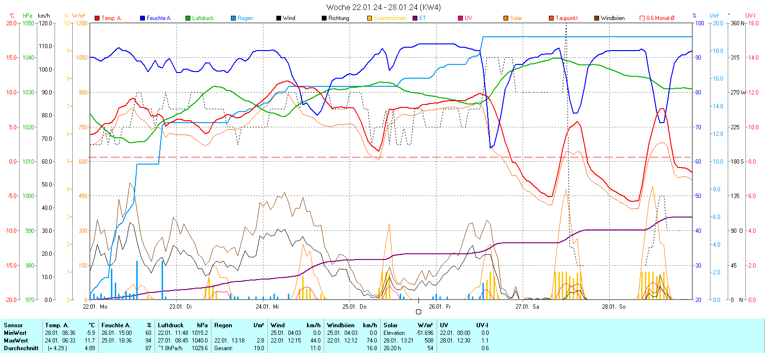The height and width of the screenshot is (353, 765).
Task: Click the '25.01. Do' date axis label
Action: click(x=354, y=307)
